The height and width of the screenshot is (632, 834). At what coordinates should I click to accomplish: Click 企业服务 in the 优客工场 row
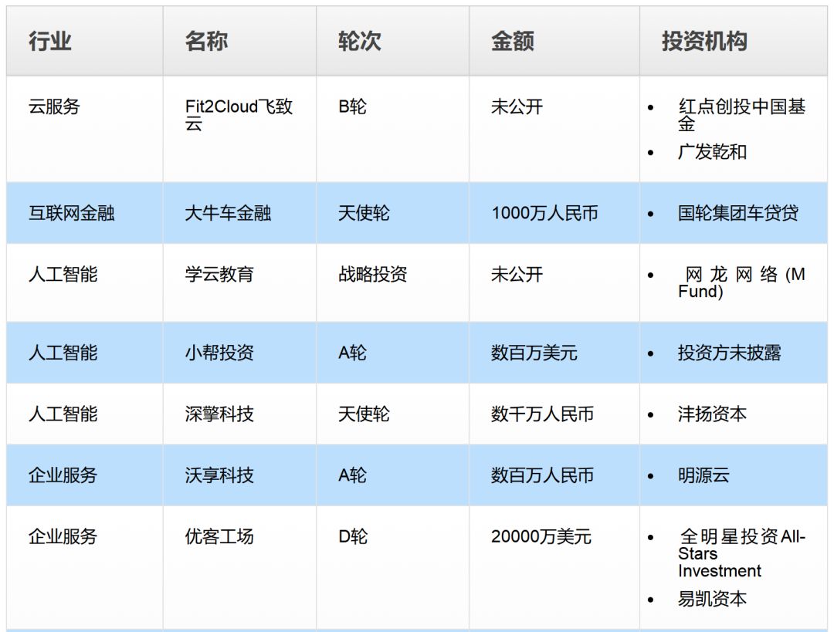63,536
